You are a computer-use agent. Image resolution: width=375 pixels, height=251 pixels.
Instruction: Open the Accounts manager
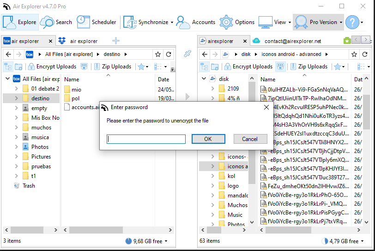pyautogui.click(x=196, y=22)
